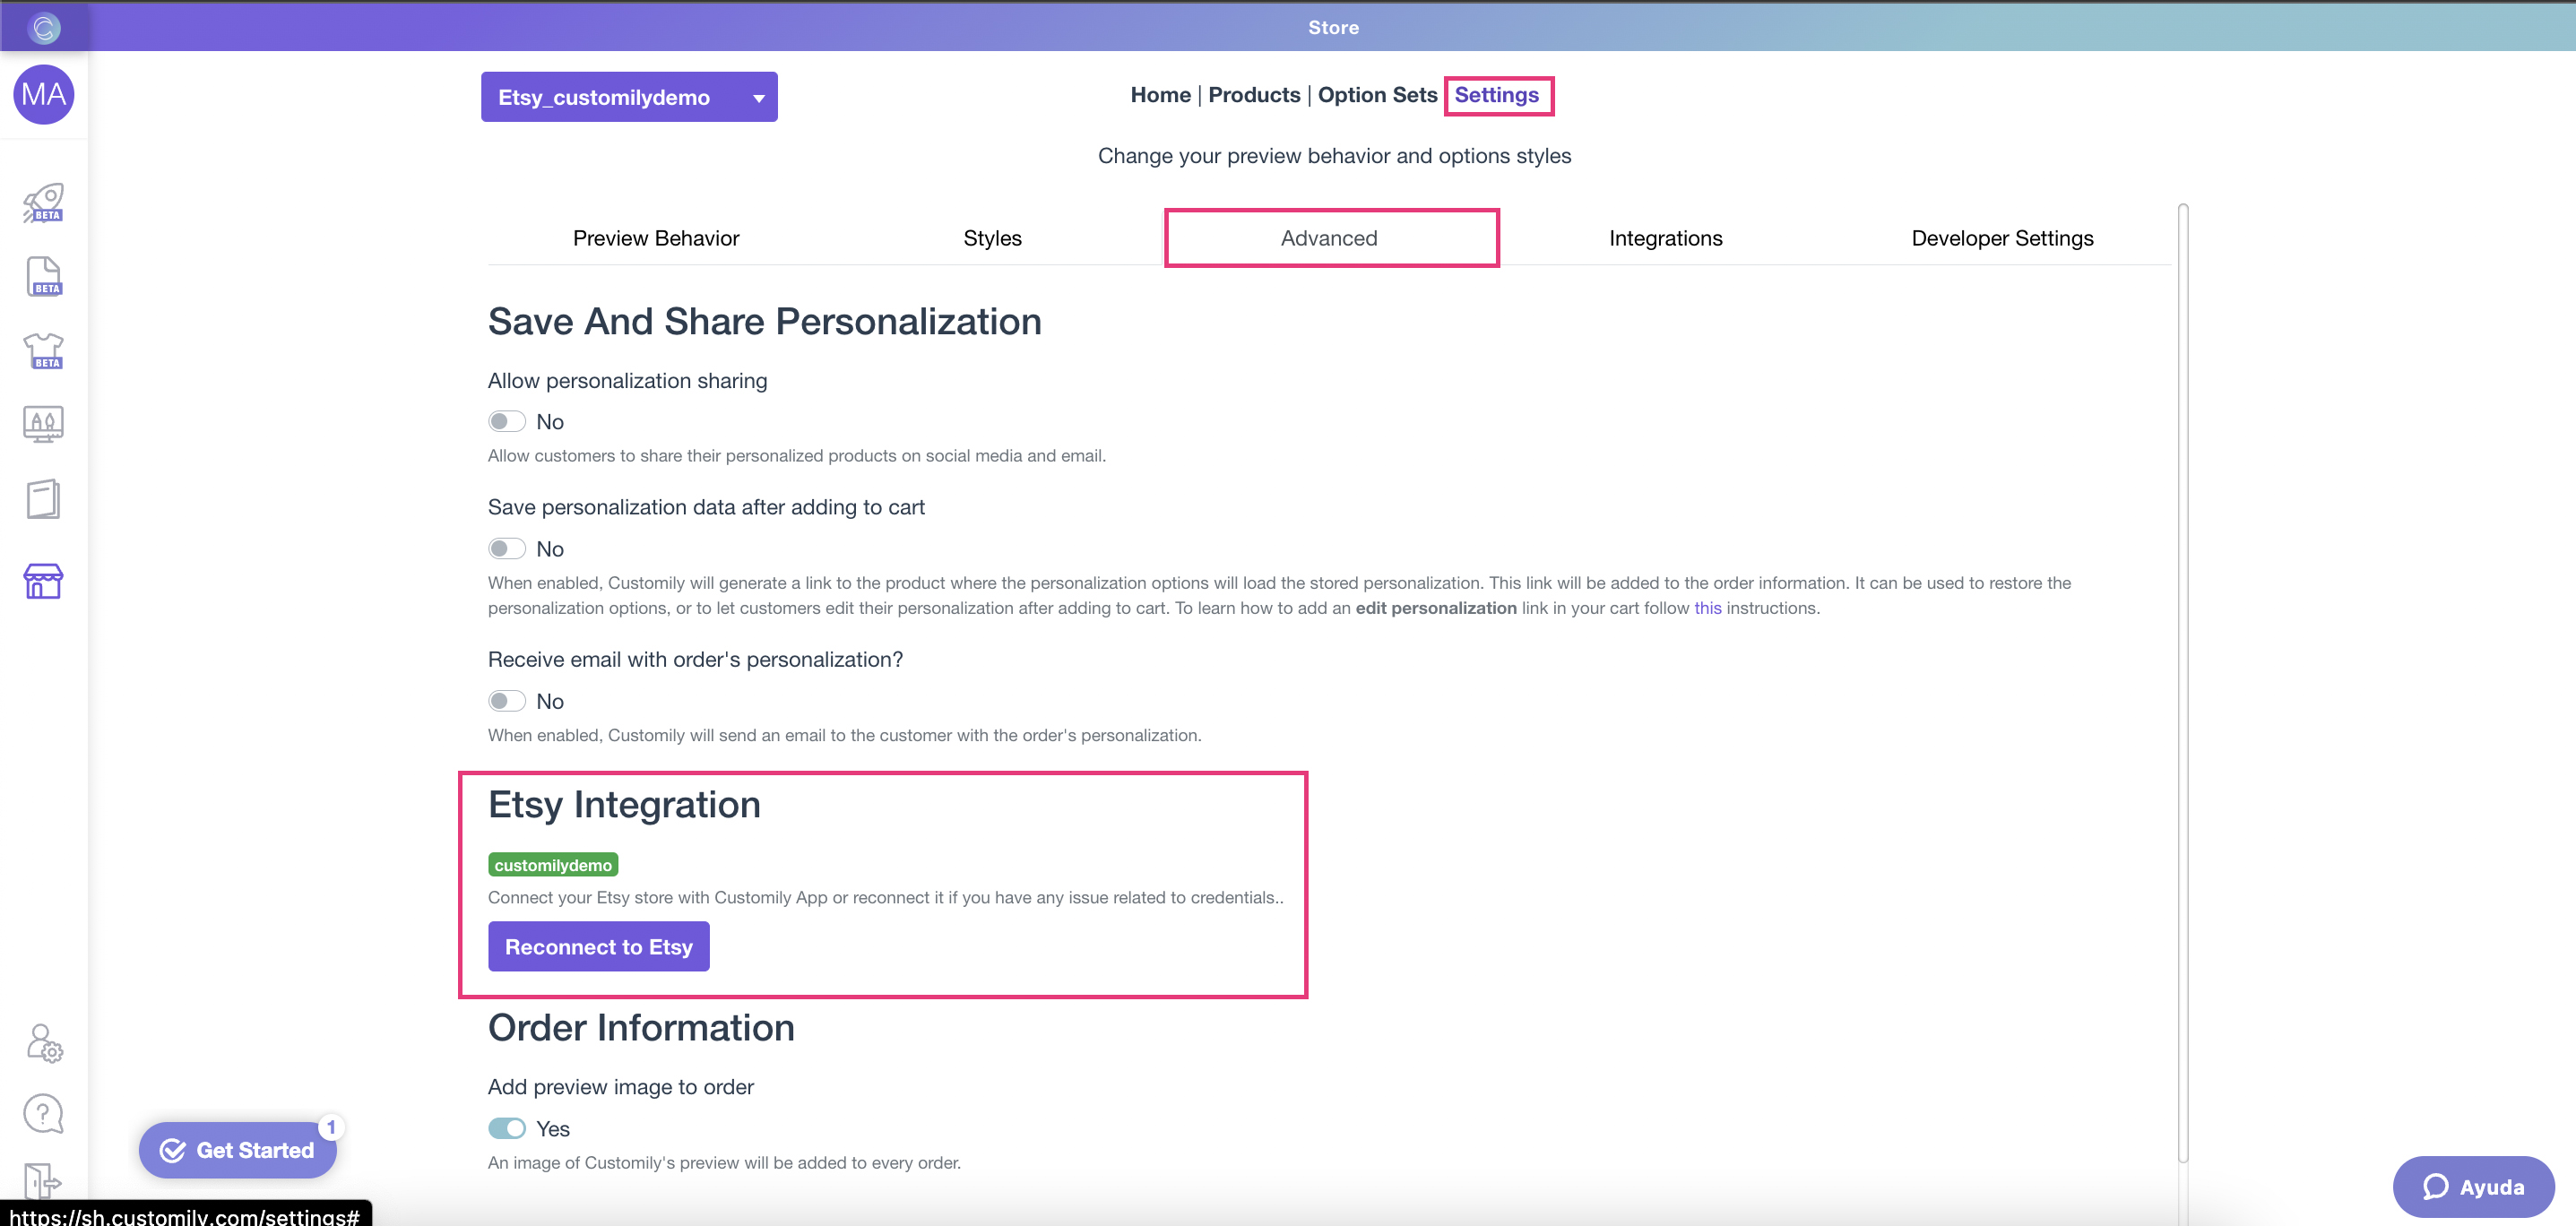Toggle receive email with order's personalization
2576x1226 pixels.
pyautogui.click(x=507, y=701)
